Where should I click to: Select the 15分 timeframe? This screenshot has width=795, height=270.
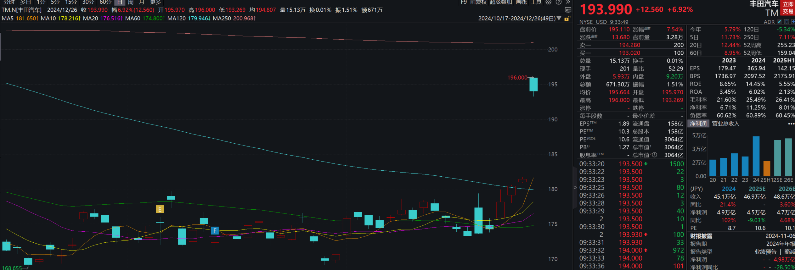point(71,2)
